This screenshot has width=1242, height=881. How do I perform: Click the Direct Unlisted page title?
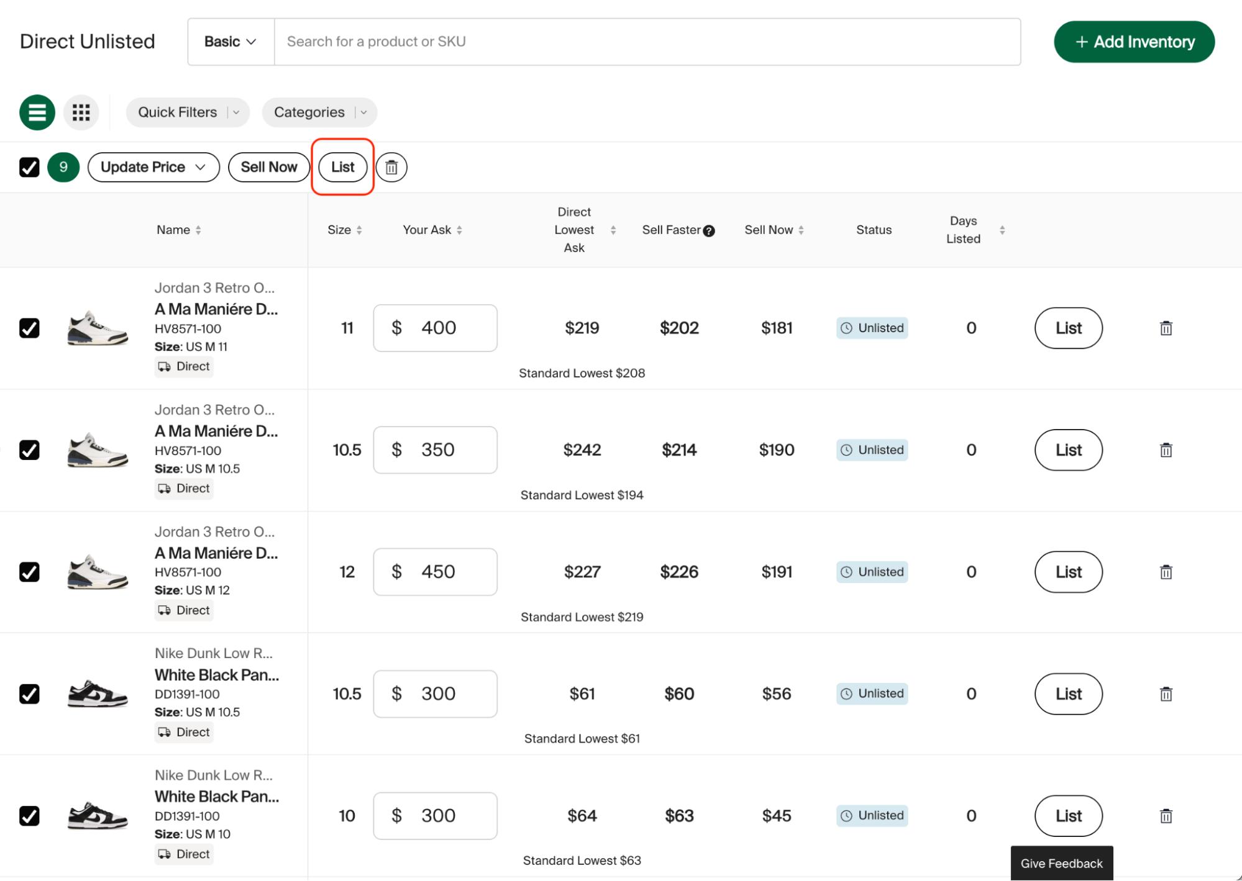(88, 42)
